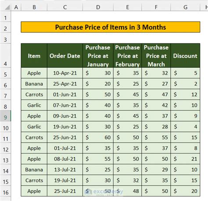
Task: Click 'Purchase Price at February' header
Action: point(127,56)
